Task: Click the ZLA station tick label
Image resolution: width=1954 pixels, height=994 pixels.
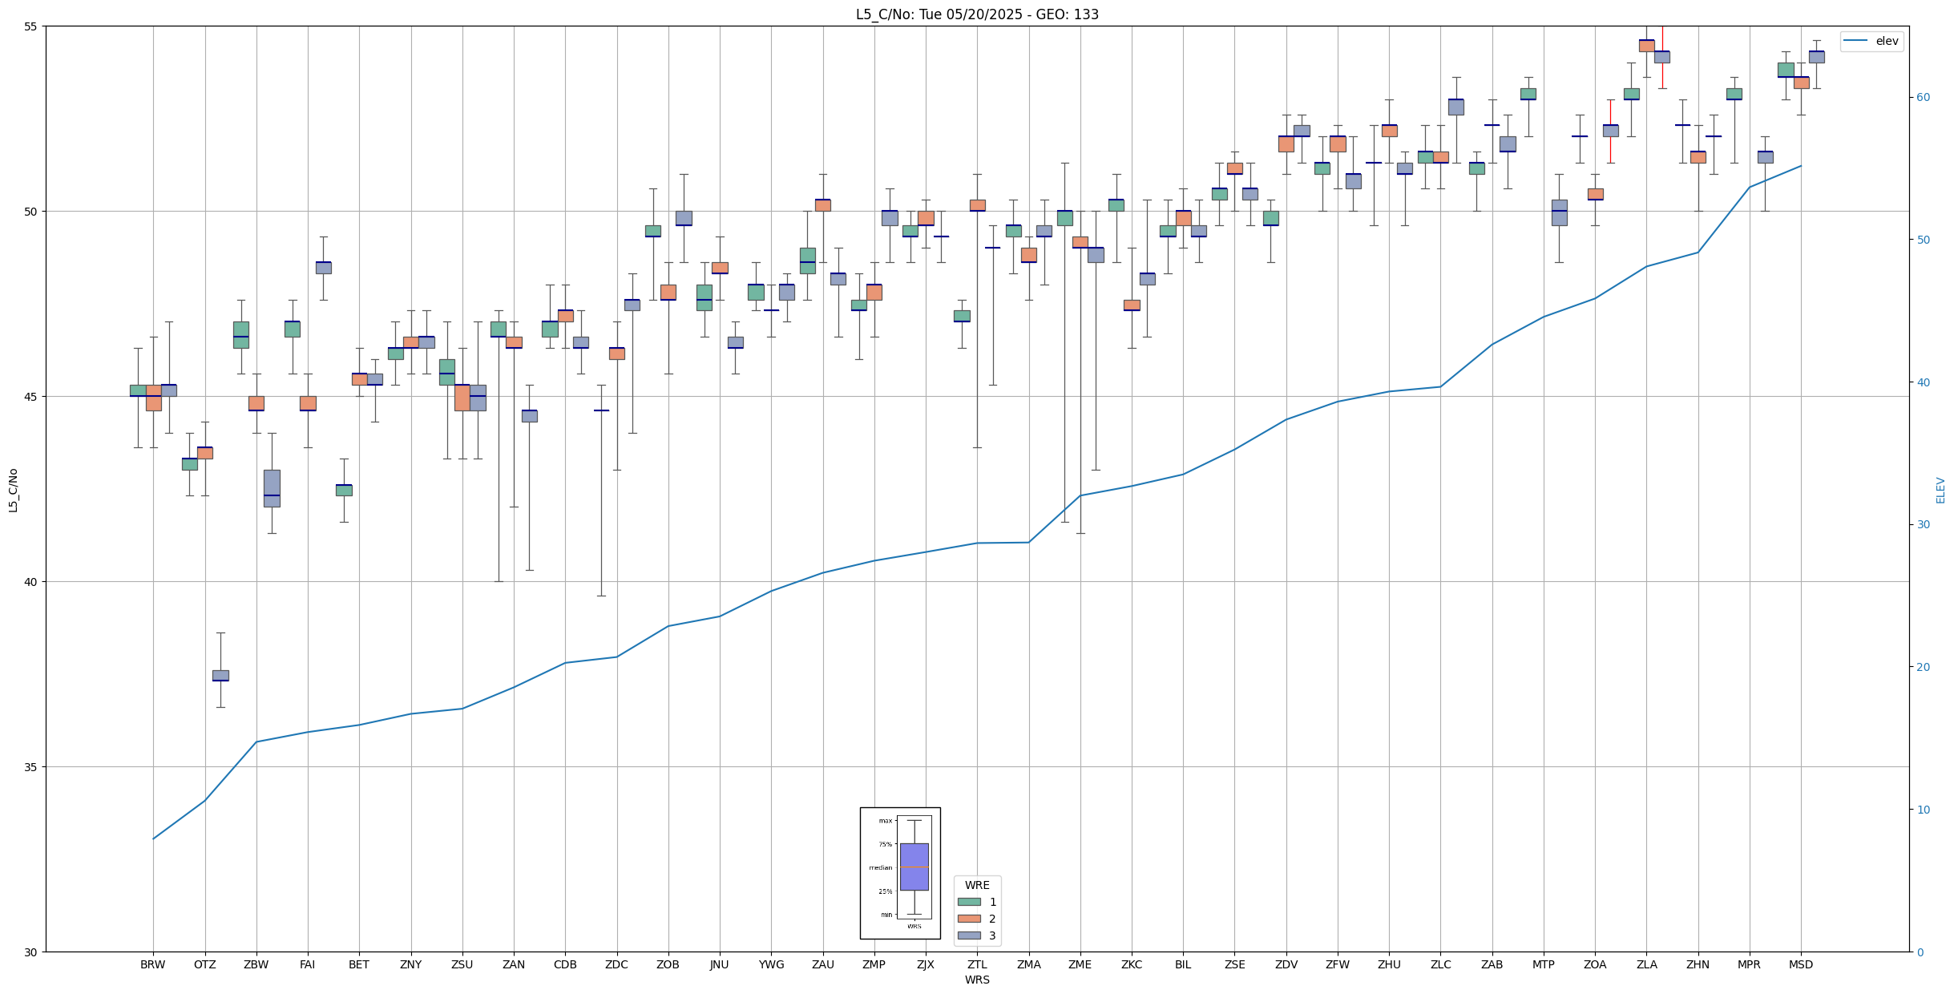Action: click(1646, 964)
